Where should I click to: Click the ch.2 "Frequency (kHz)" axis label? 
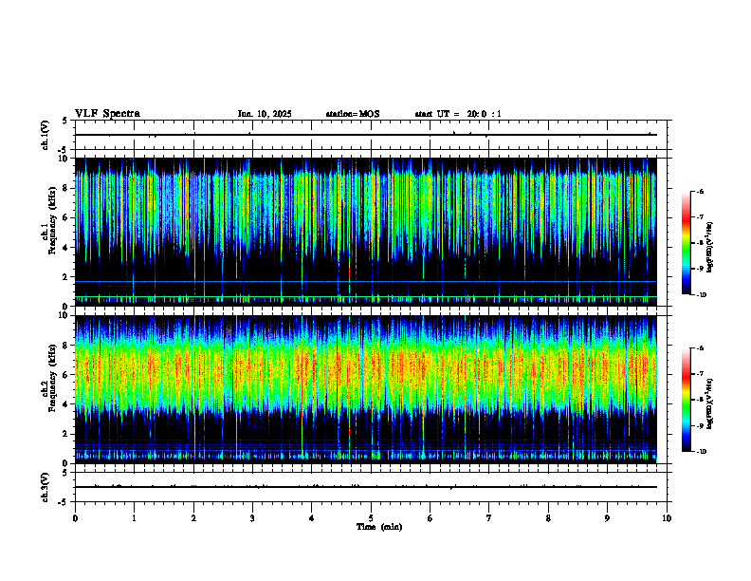pyautogui.click(x=52, y=378)
